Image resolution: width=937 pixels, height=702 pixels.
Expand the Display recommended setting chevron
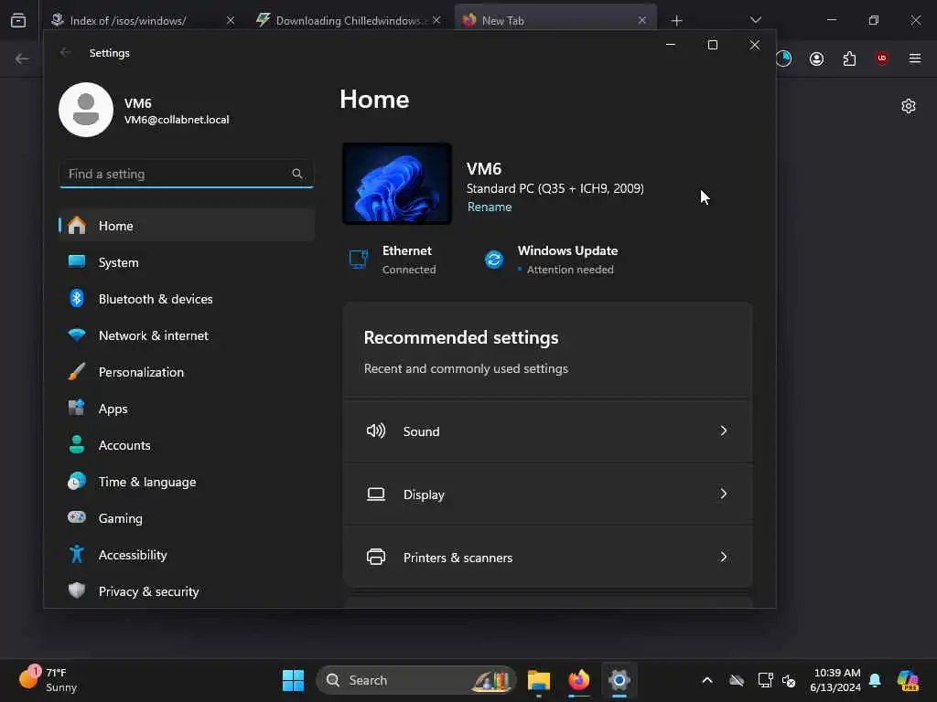[x=724, y=494]
